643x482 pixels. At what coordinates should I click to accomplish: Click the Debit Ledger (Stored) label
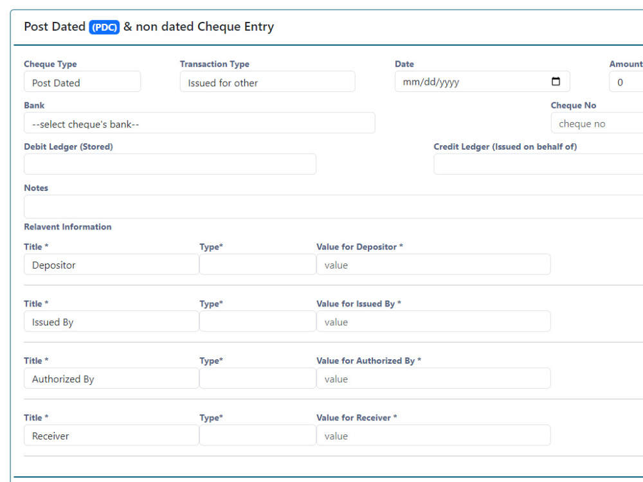69,147
